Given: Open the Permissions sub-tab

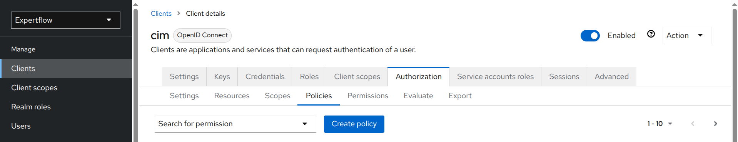Looking at the screenshot, I should click(x=367, y=96).
